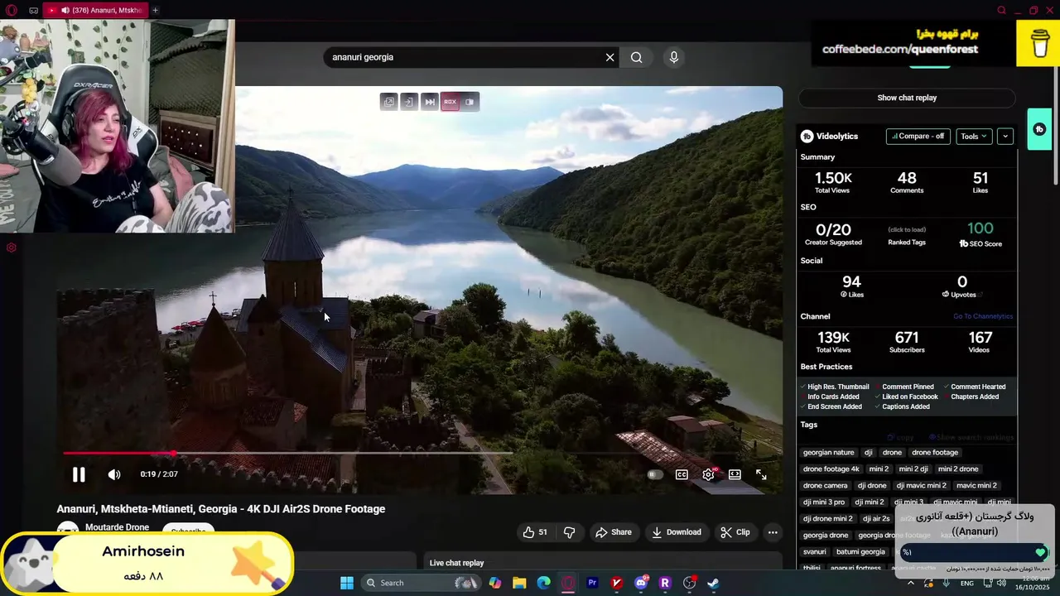This screenshot has height=596, width=1060.
Task: Like the video (51 likes)
Action: pos(535,532)
